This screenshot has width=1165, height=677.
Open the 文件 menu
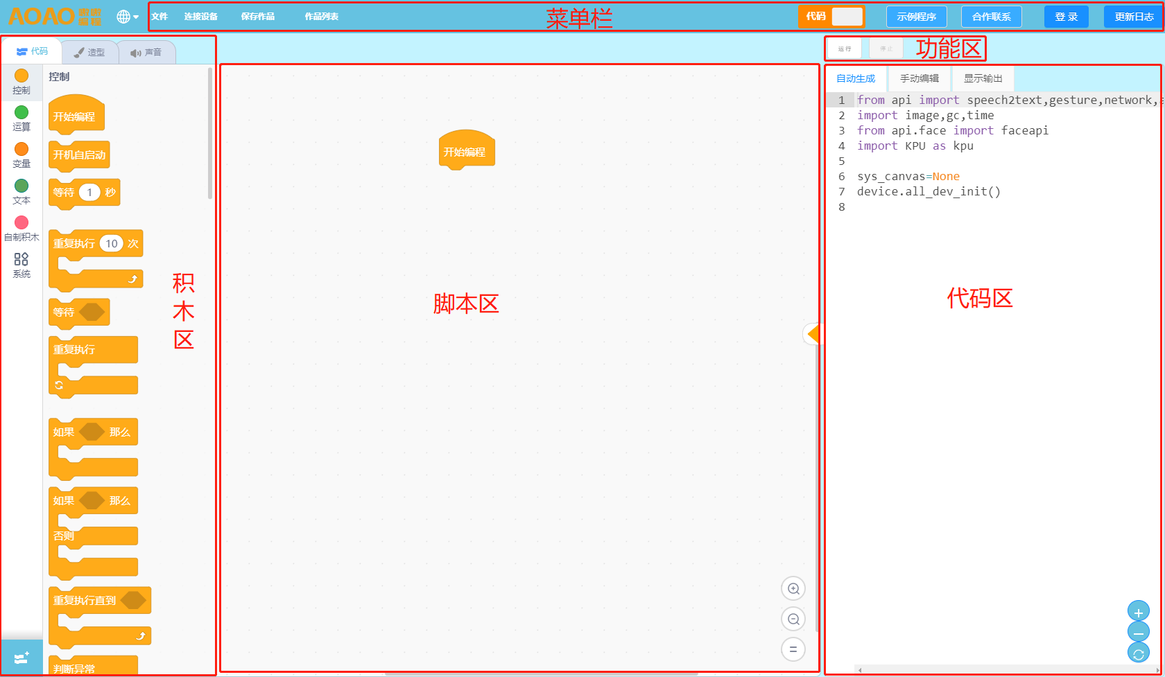(x=159, y=17)
